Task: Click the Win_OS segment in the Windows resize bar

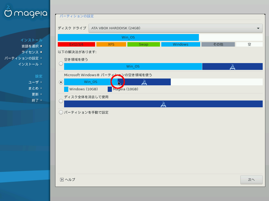Action: 91,82
